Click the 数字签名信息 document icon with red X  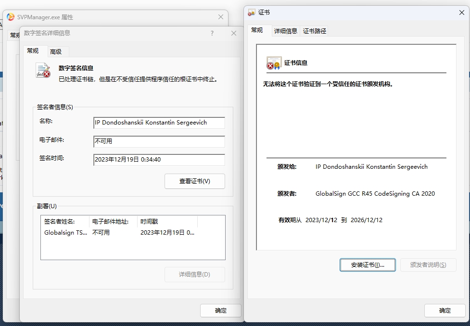(43, 71)
